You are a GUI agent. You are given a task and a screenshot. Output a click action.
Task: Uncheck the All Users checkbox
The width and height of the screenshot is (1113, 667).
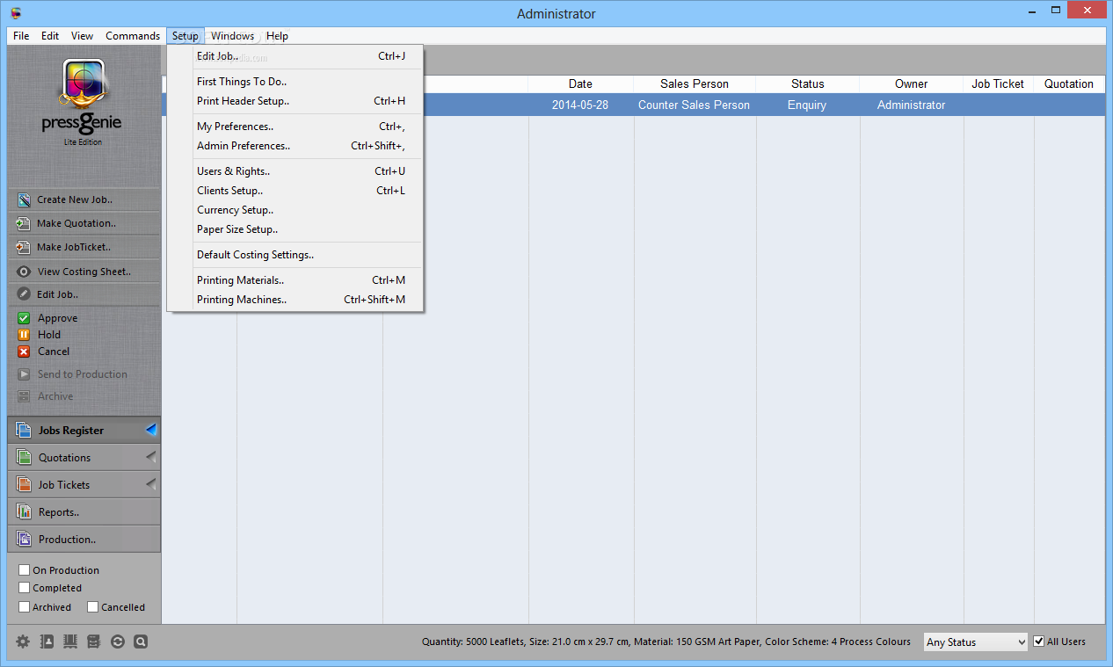pyautogui.click(x=1039, y=642)
